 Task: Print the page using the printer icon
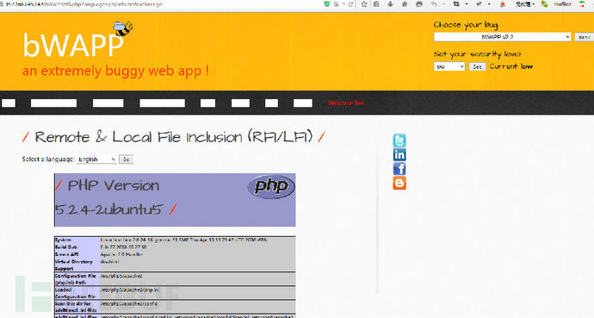[x=419, y=4]
